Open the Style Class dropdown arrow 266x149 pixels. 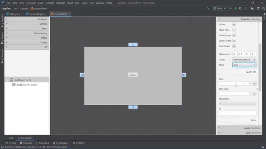[x=254, y=93]
